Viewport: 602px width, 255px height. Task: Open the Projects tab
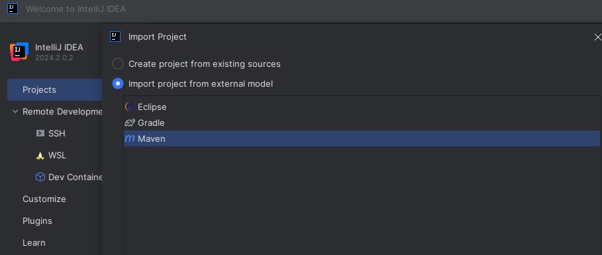[54, 90]
